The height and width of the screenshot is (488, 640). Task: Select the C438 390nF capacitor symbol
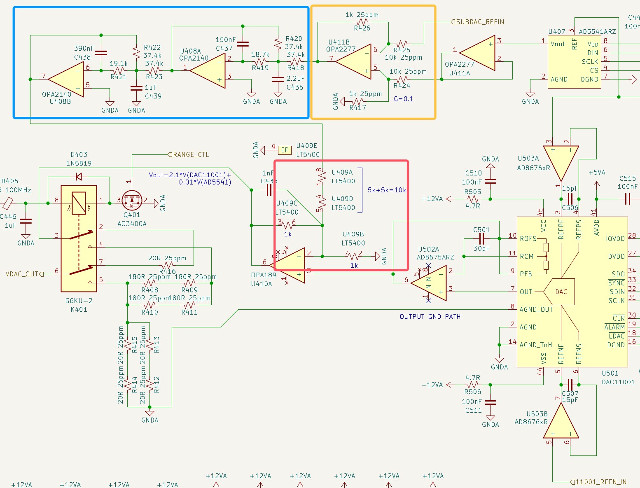click(x=101, y=53)
